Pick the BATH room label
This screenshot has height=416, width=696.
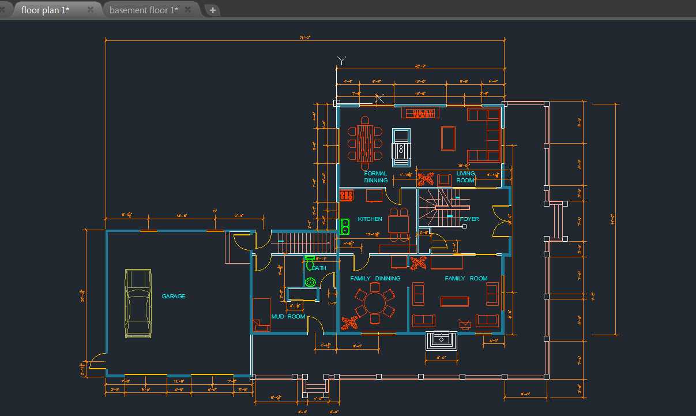pos(319,268)
